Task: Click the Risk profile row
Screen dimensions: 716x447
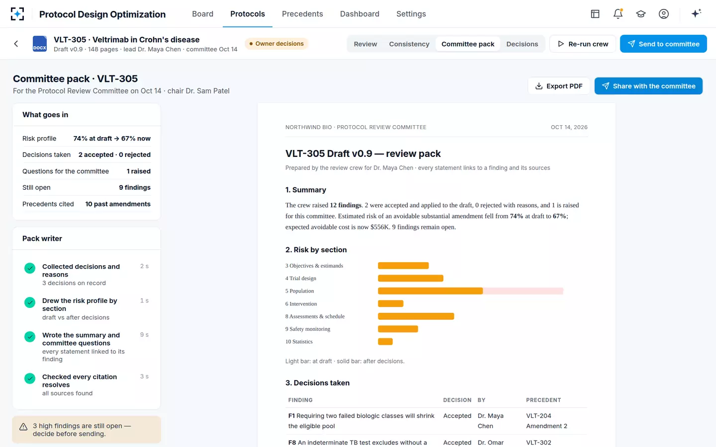Action: point(87,139)
